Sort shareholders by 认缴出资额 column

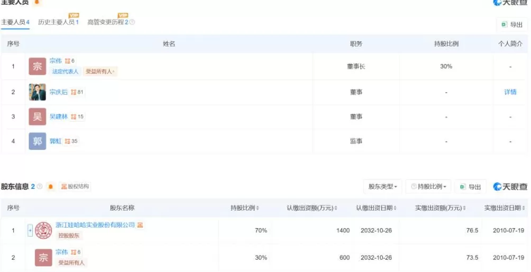[312, 208]
